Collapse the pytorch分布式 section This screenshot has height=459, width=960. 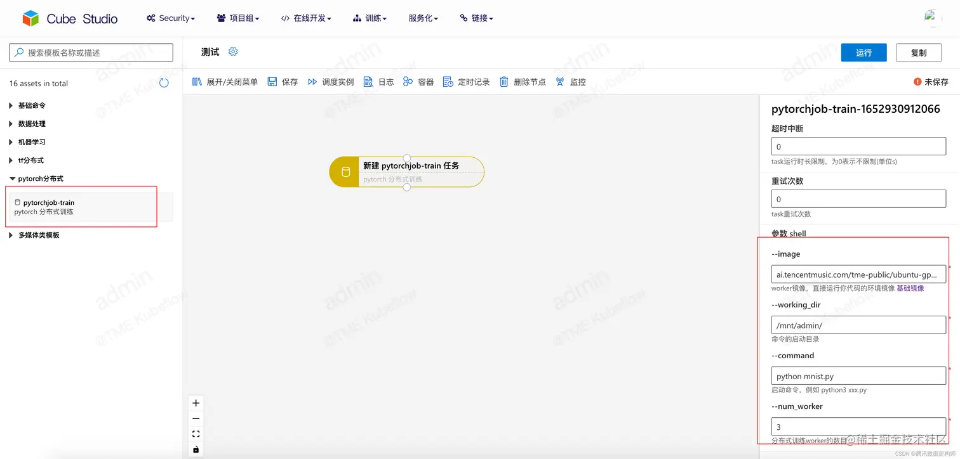(39, 178)
